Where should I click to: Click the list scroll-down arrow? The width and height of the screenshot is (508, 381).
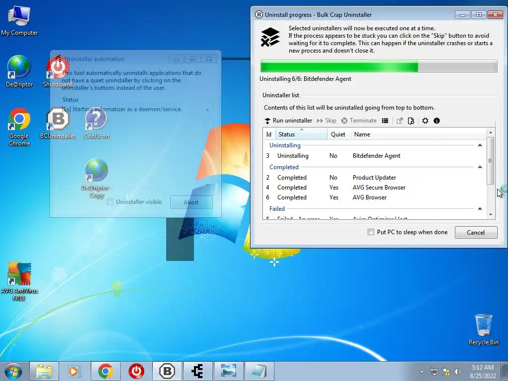click(491, 214)
